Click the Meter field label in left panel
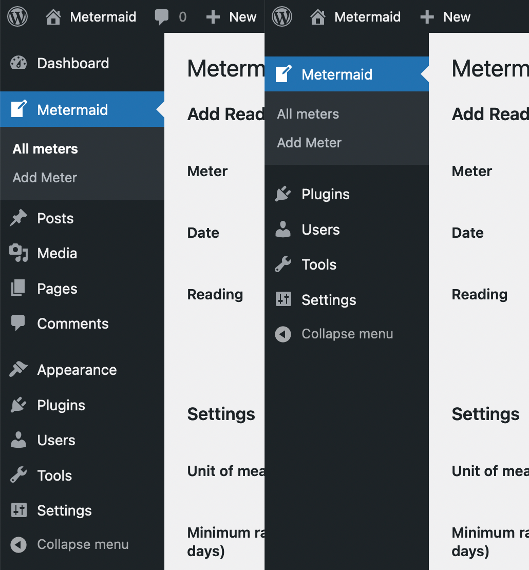The height and width of the screenshot is (570, 529). click(x=207, y=171)
